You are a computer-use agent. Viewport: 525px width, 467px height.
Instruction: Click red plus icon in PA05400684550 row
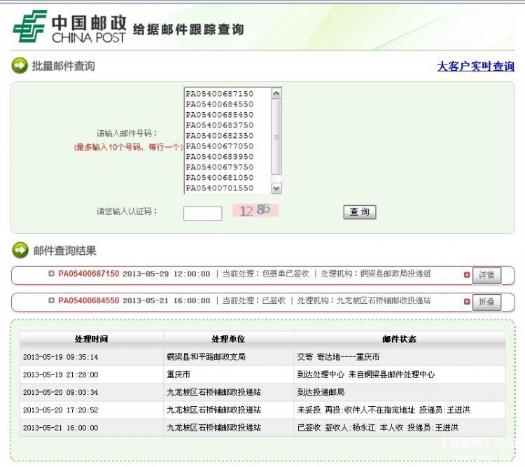click(x=467, y=302)
